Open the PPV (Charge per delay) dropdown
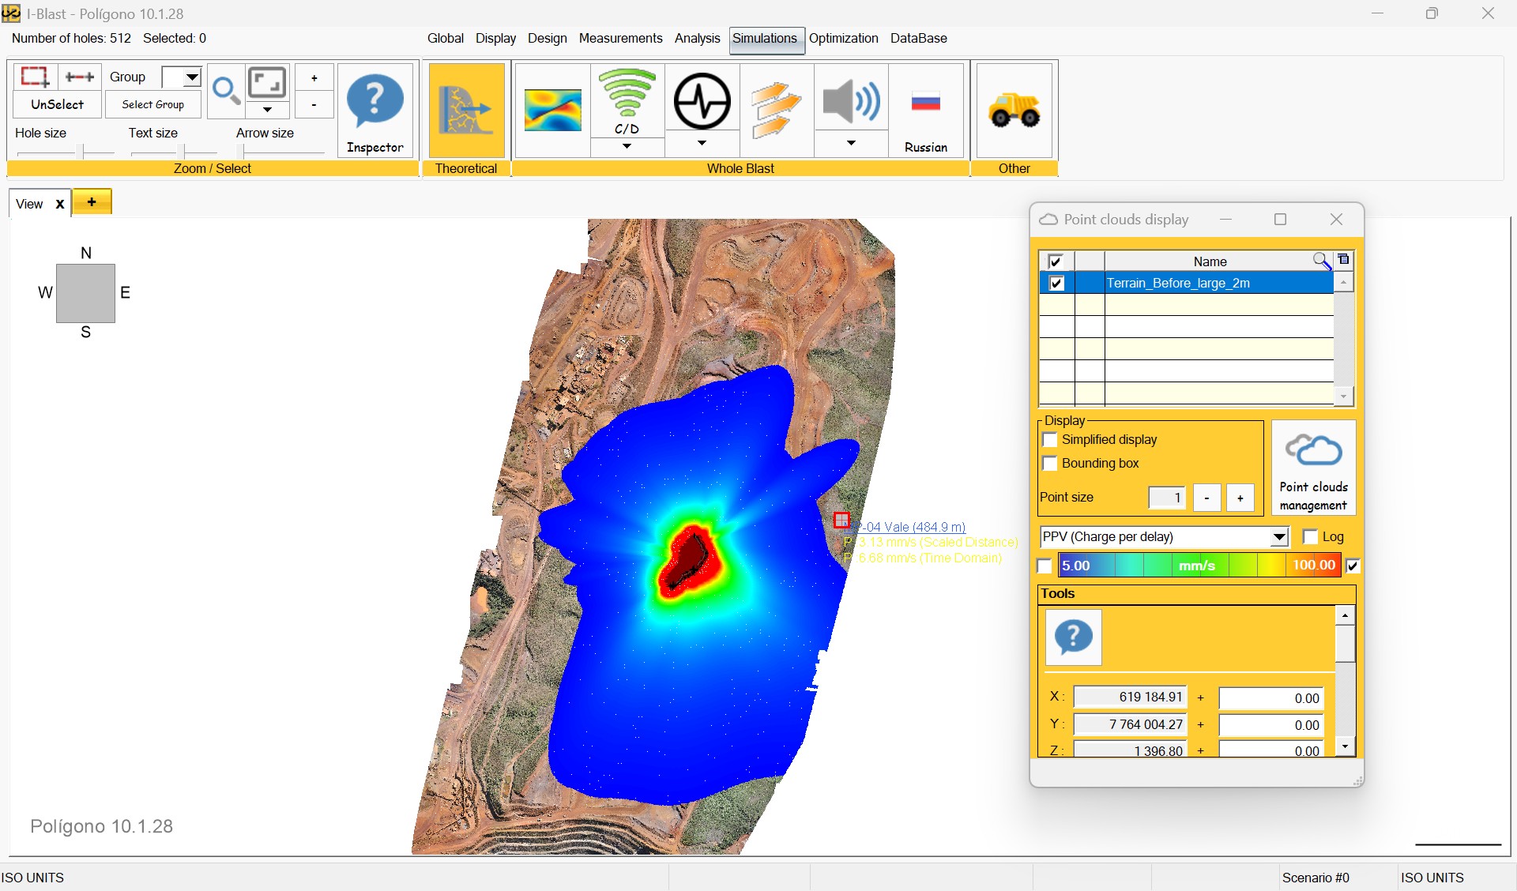This screenshot has height=891, width=1517. coord(1280,537)
